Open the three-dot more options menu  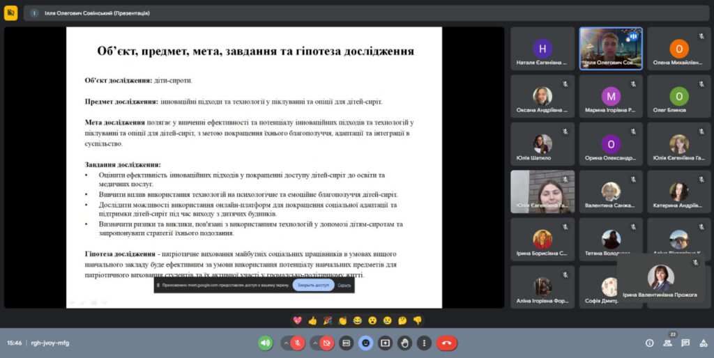tap(424, 343)
